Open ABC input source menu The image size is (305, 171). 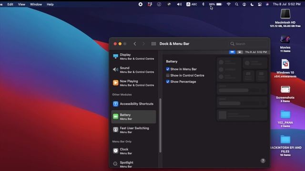192,4
